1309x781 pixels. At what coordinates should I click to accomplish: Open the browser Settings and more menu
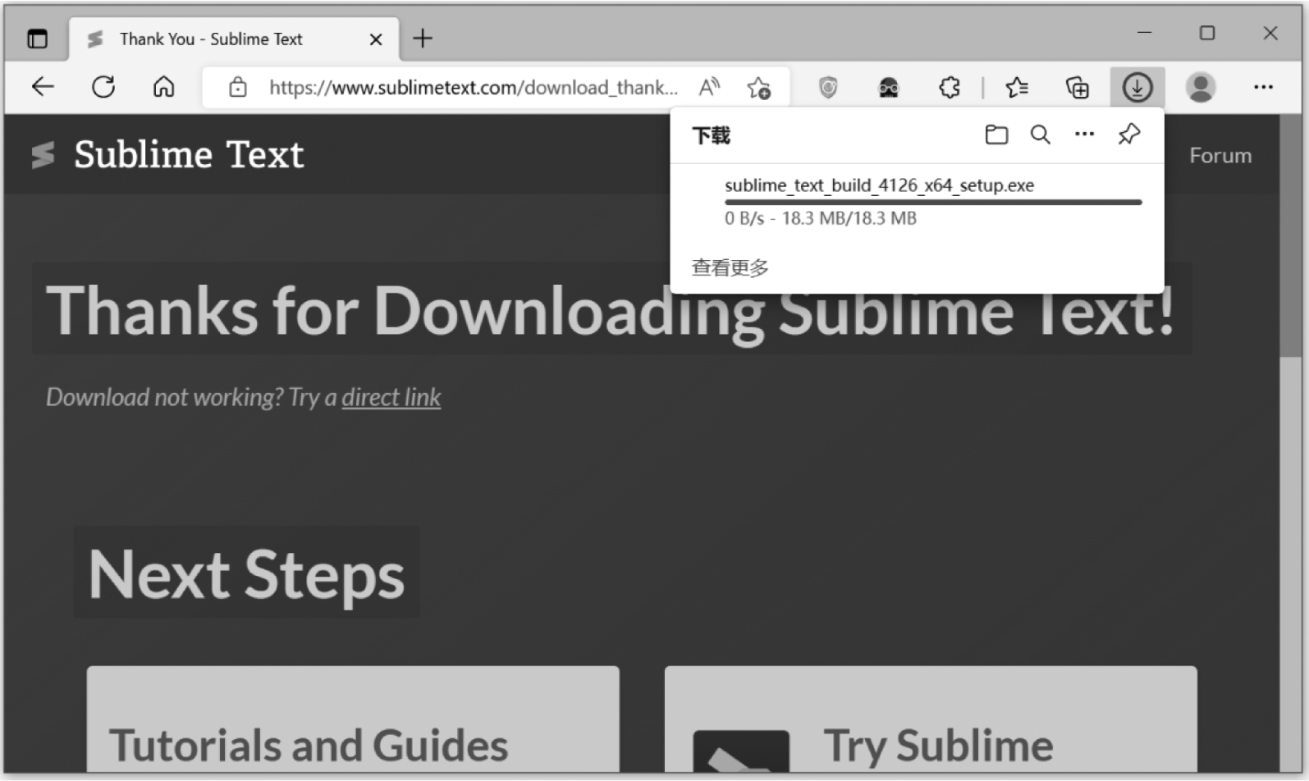tap(1263, 87)
